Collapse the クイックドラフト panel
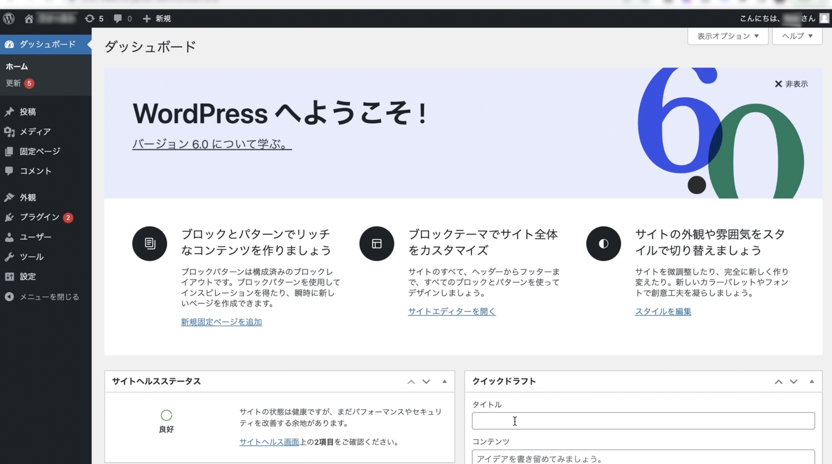The height and width of the screenshot is (464, 832). pos(812,381)
